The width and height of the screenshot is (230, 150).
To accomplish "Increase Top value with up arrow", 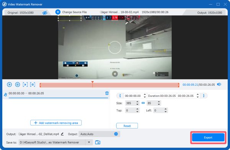I will [137, 109].
